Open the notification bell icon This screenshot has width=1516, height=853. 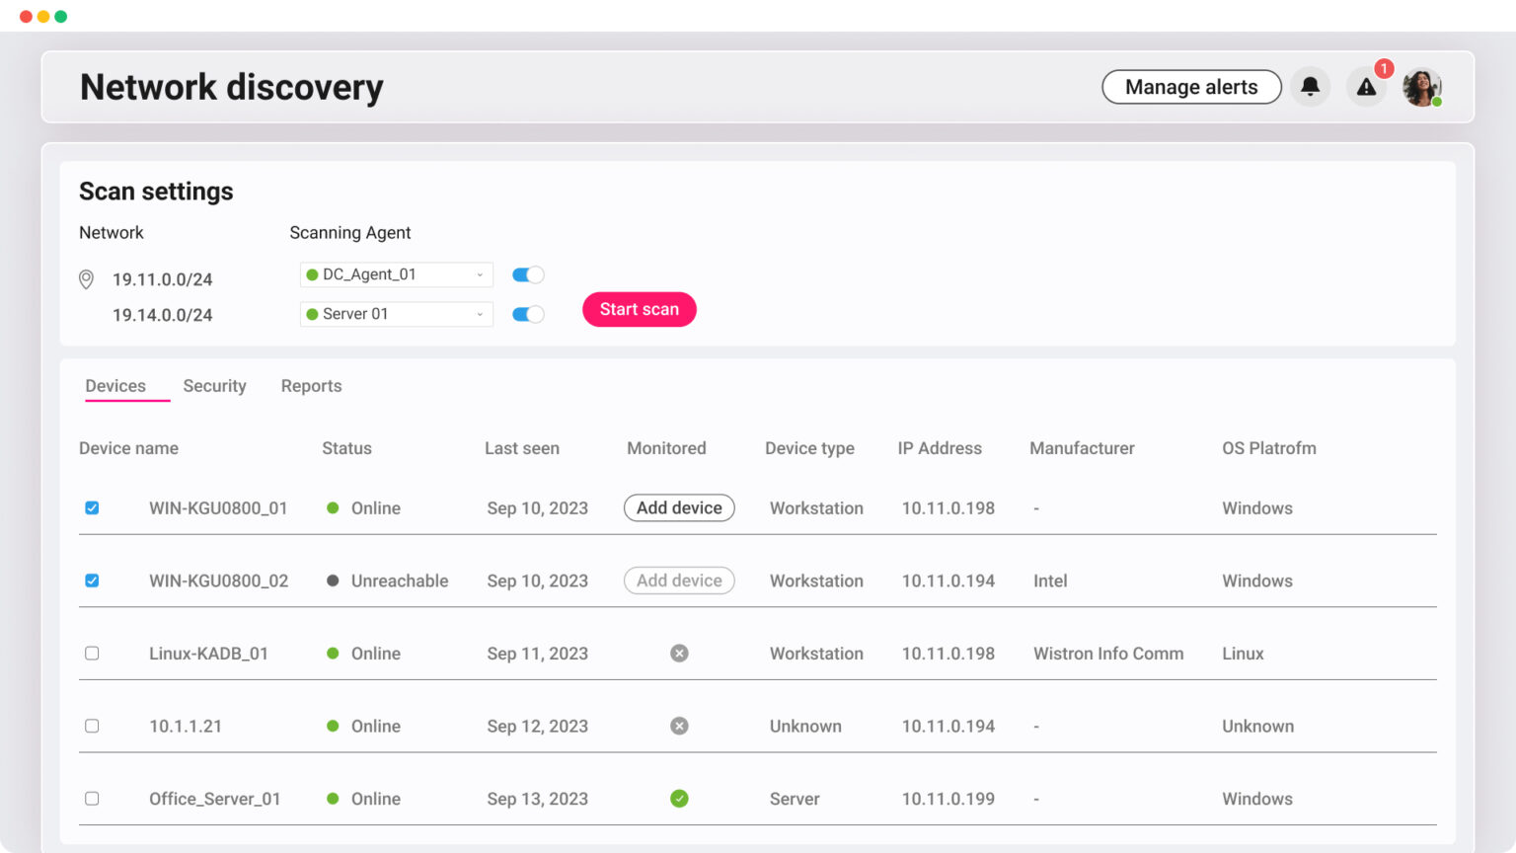(x=1310, y=87)
